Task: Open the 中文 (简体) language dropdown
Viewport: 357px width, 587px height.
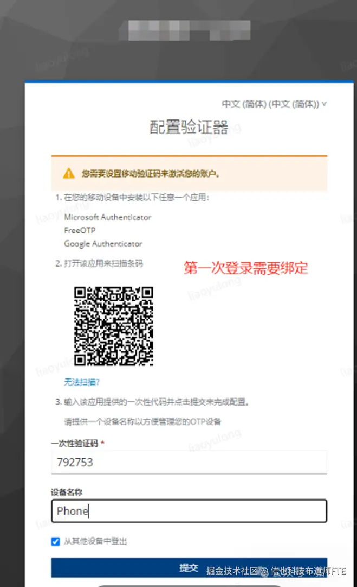Action: click(274, 104)
